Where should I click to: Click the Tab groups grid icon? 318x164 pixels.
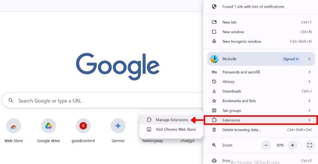click(214, 111)
